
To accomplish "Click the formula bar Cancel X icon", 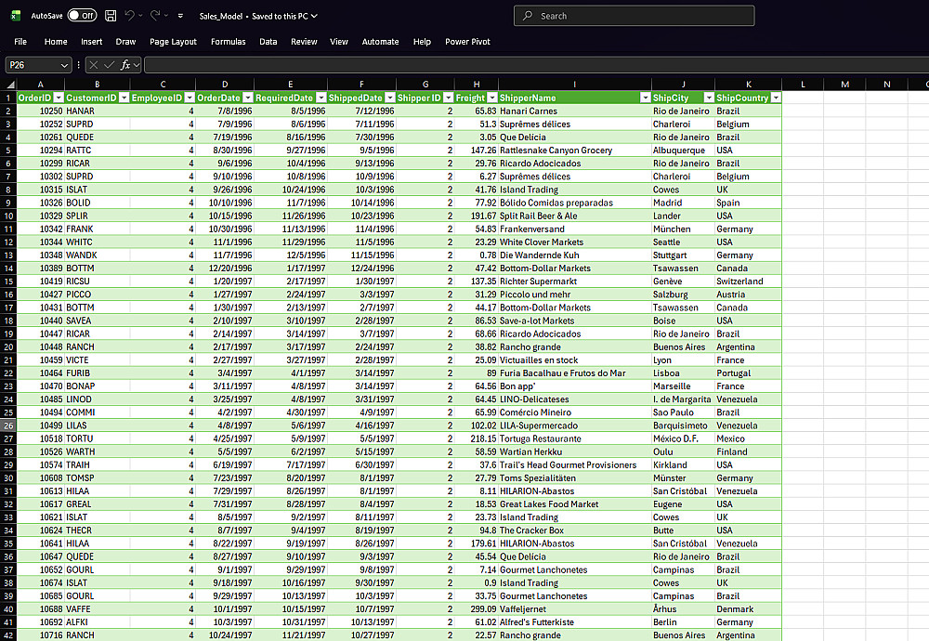I will [x=94, y=65].
